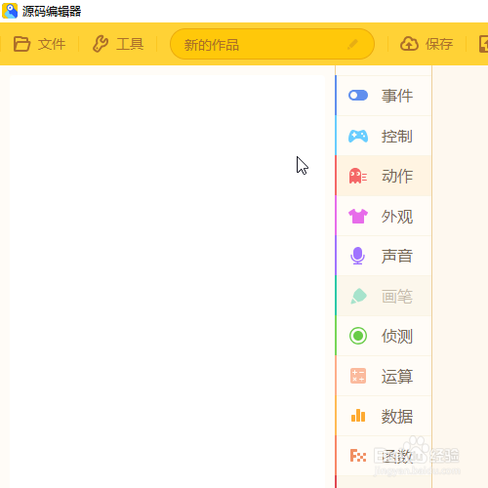Click the 画笔 pen icon
Image resolution: width=488 pixels, height=488 pixels.
pyautogui.click(x=358, y=296)
